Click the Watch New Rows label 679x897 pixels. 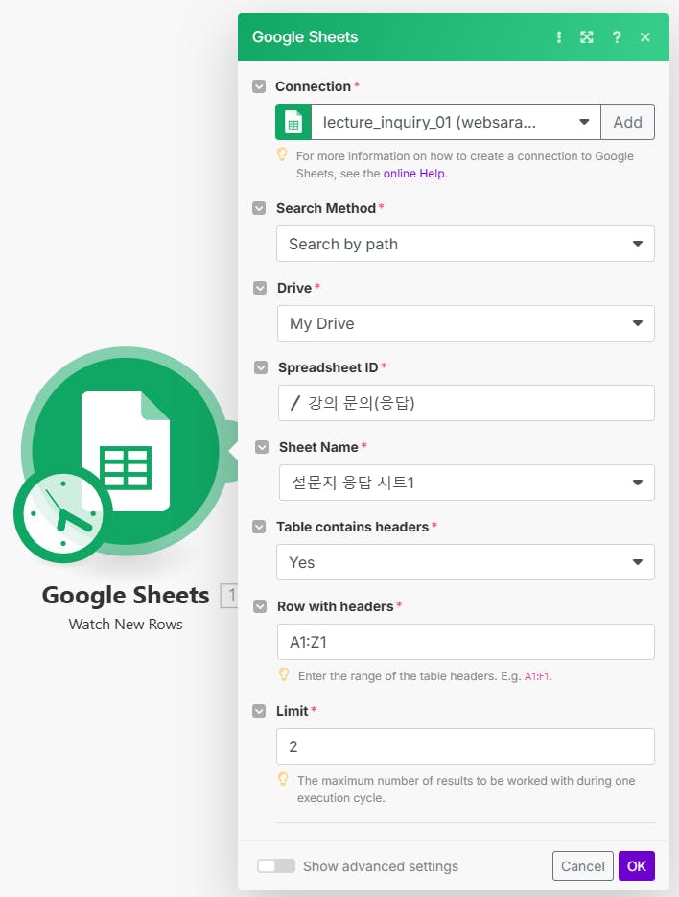click(x=126, y=625)
